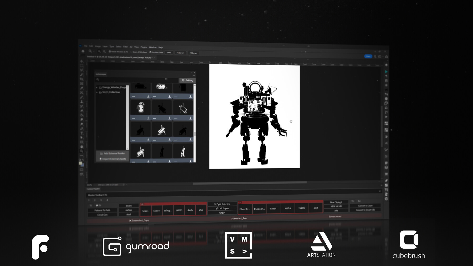The height and width of the screenshot is (266, 473).
Task: Select the Crop tool
Action: pyautogui.click(x=81, y=79)
